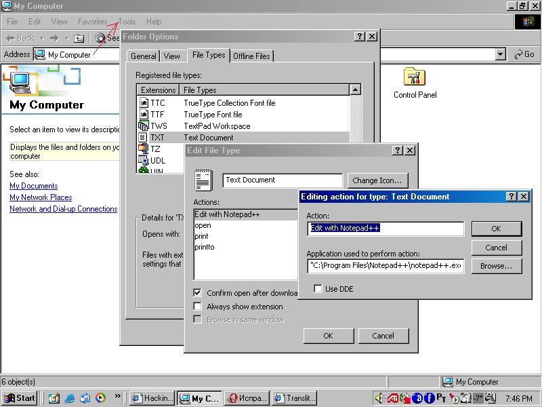542x407 pixels.
Task: Click the Browse... button
Action: coord(497,266)
